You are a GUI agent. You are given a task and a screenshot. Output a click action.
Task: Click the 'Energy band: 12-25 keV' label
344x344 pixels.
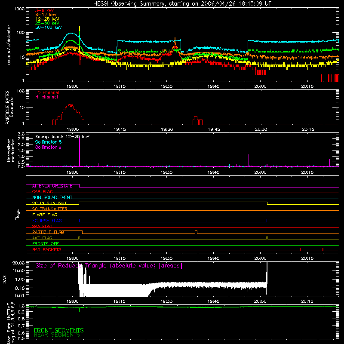pyautogui.click(x=62, y=137)
